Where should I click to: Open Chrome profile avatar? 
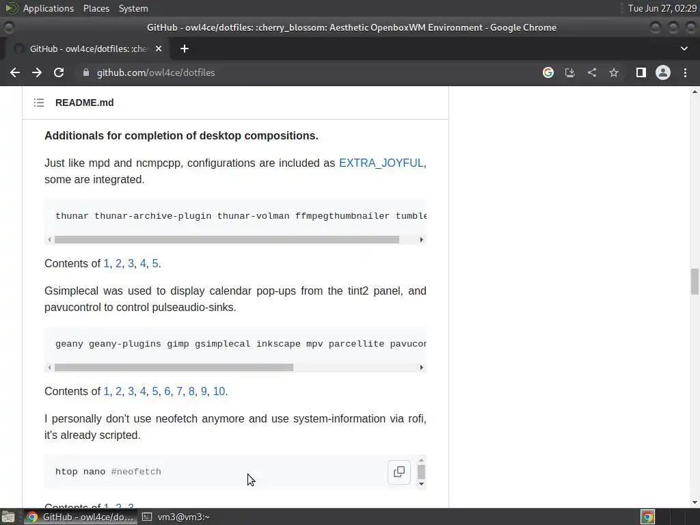[x=663, y=72]
